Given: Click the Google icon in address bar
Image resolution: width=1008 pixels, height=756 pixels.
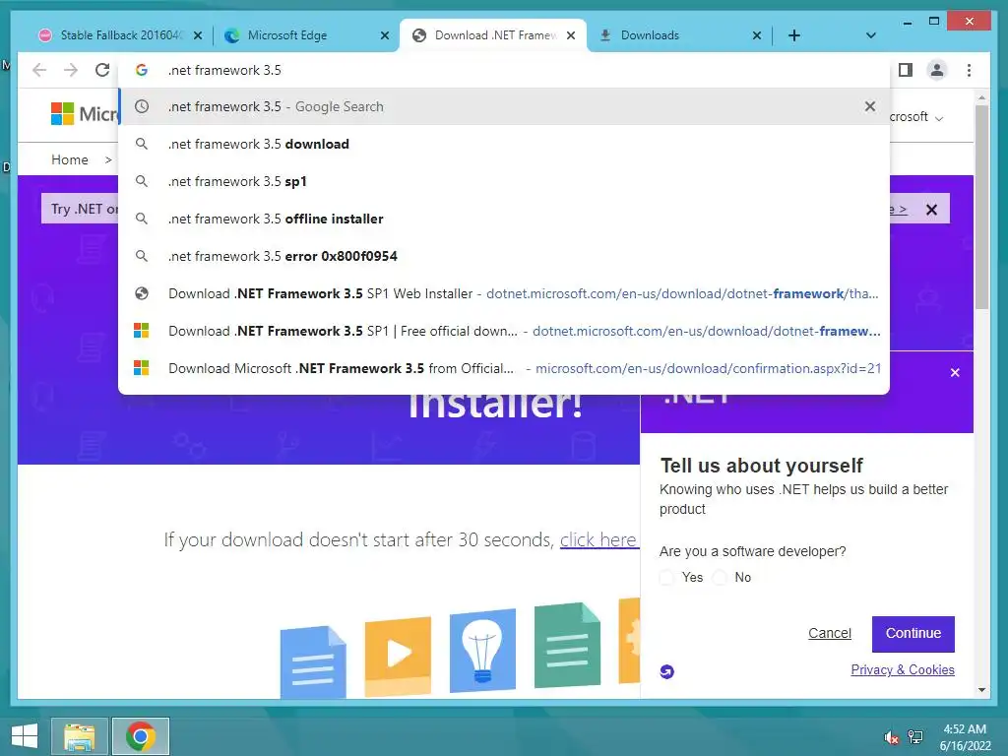Looking at the screenshot, I should 142,70.
